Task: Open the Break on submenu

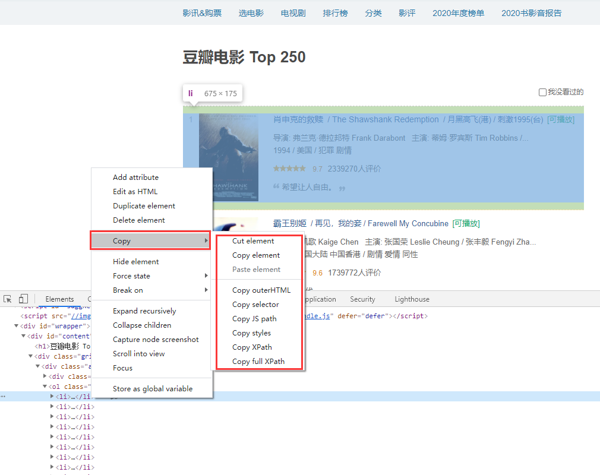Action: tap(151, 290)
